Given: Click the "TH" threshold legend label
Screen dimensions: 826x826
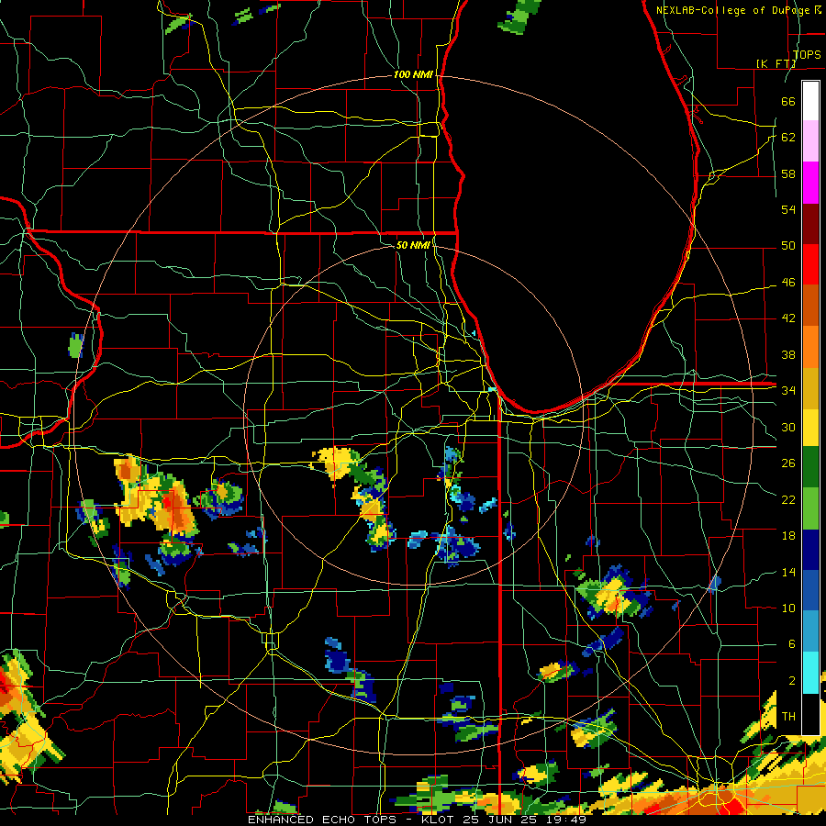Looking at the screenshot, I should [788, 716].
